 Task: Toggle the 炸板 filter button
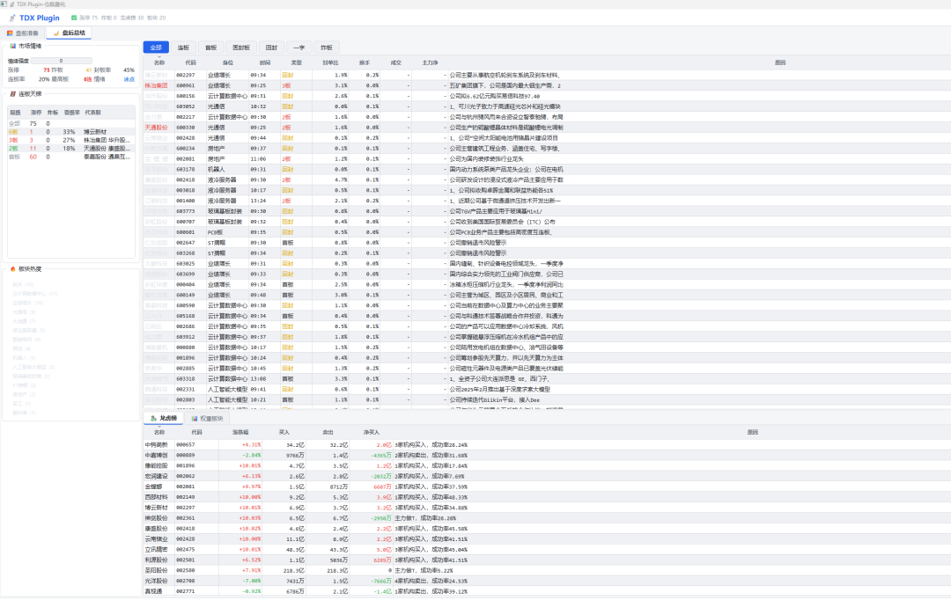pos(326,48)
